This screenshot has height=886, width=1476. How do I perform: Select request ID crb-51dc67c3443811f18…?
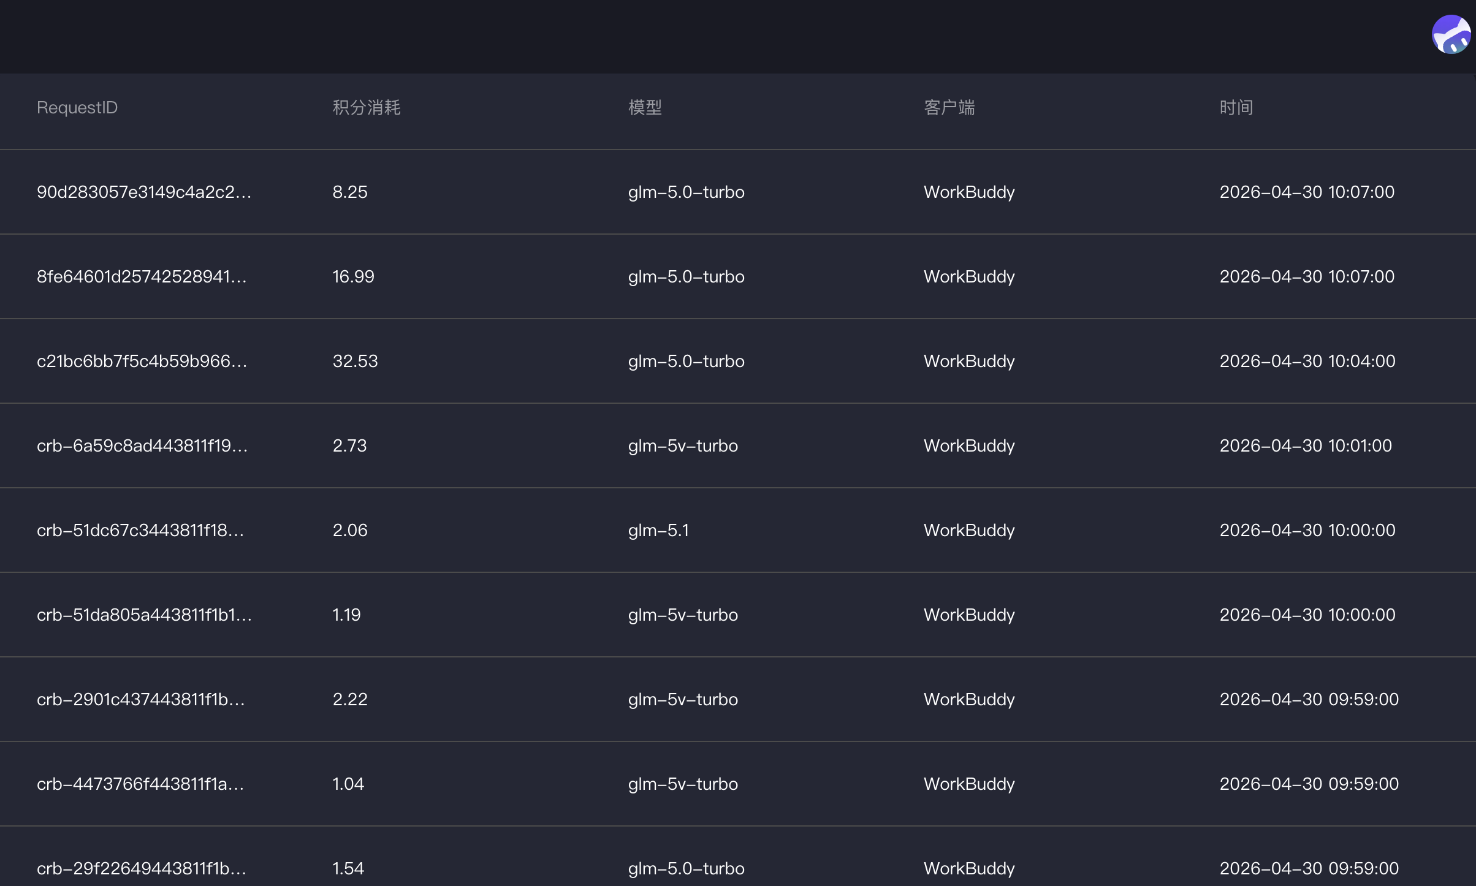tap(140, 531)
